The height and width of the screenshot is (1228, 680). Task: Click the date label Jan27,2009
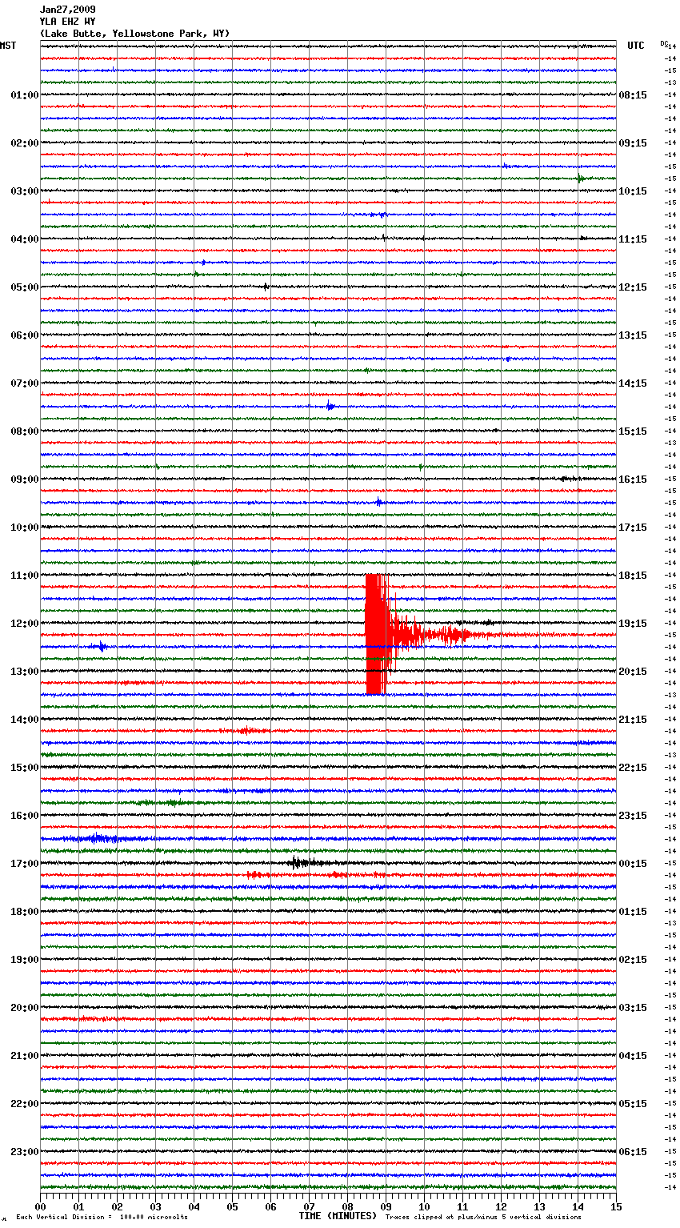point(67,10)
